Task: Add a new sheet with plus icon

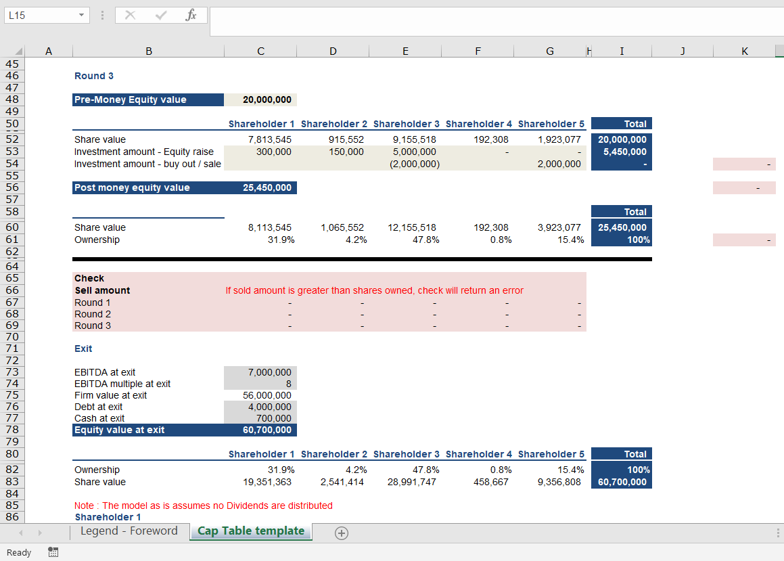Action: [342, 533]
